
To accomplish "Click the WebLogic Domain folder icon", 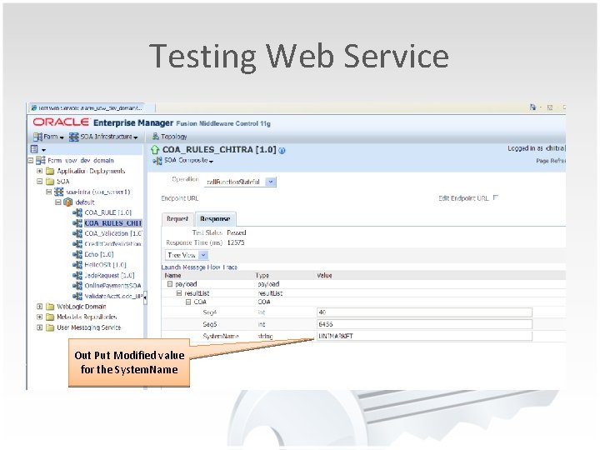I will point(50,307).
